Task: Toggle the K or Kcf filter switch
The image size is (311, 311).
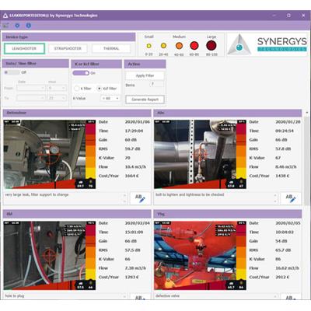Action: click(x=81, y=73)
